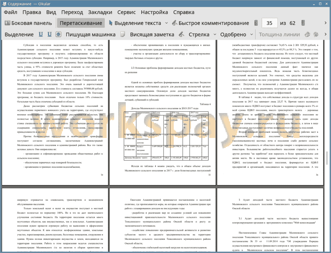331x253 pixels.
Task: Click page 36 in the document view
Action: click(x=270, y=112)
